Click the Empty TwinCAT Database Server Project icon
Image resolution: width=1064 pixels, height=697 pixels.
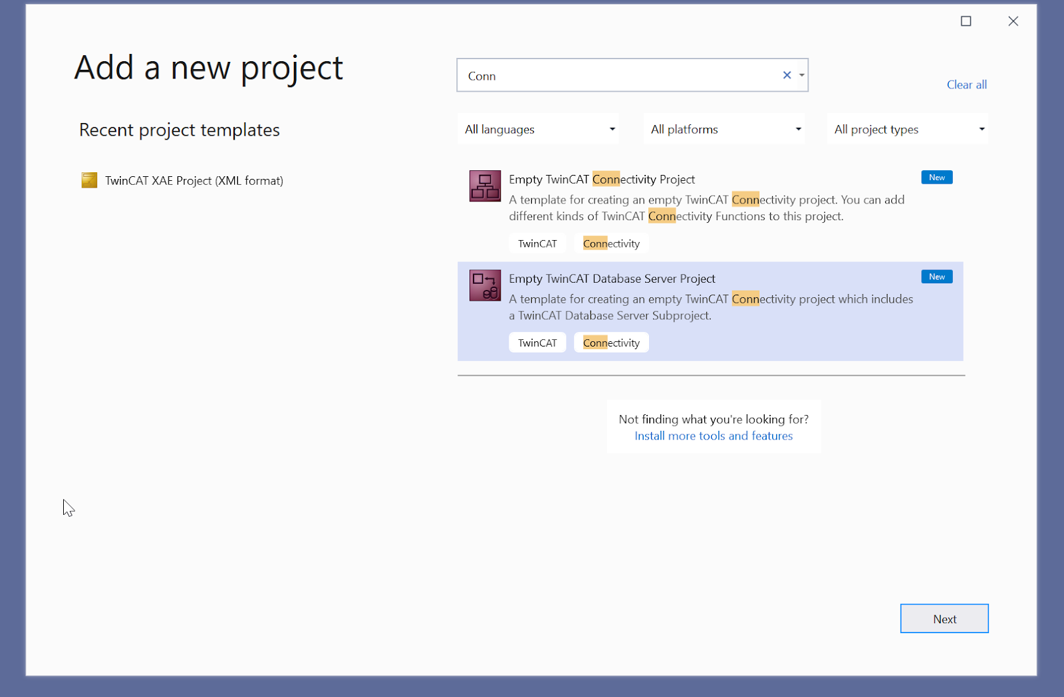coord(485,285)
